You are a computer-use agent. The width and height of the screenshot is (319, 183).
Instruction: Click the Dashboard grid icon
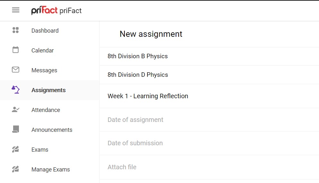tap(15, 30)
